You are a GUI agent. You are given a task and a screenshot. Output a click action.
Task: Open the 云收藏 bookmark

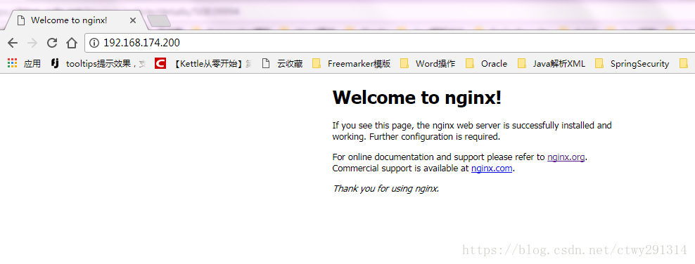tap(282, 63)
